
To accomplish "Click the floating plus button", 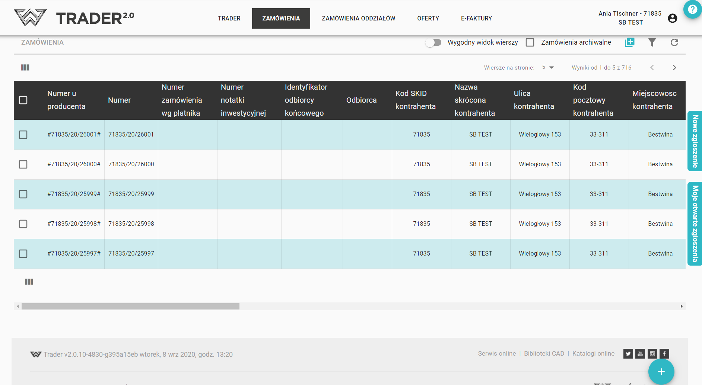I will tap(661, 372).
